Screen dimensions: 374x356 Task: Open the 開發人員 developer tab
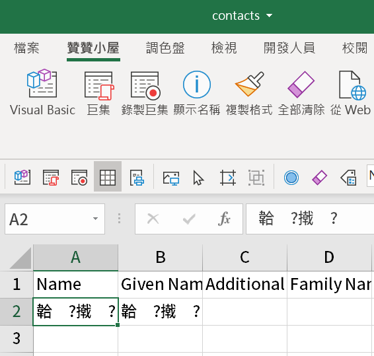click(x=289, y=48)
